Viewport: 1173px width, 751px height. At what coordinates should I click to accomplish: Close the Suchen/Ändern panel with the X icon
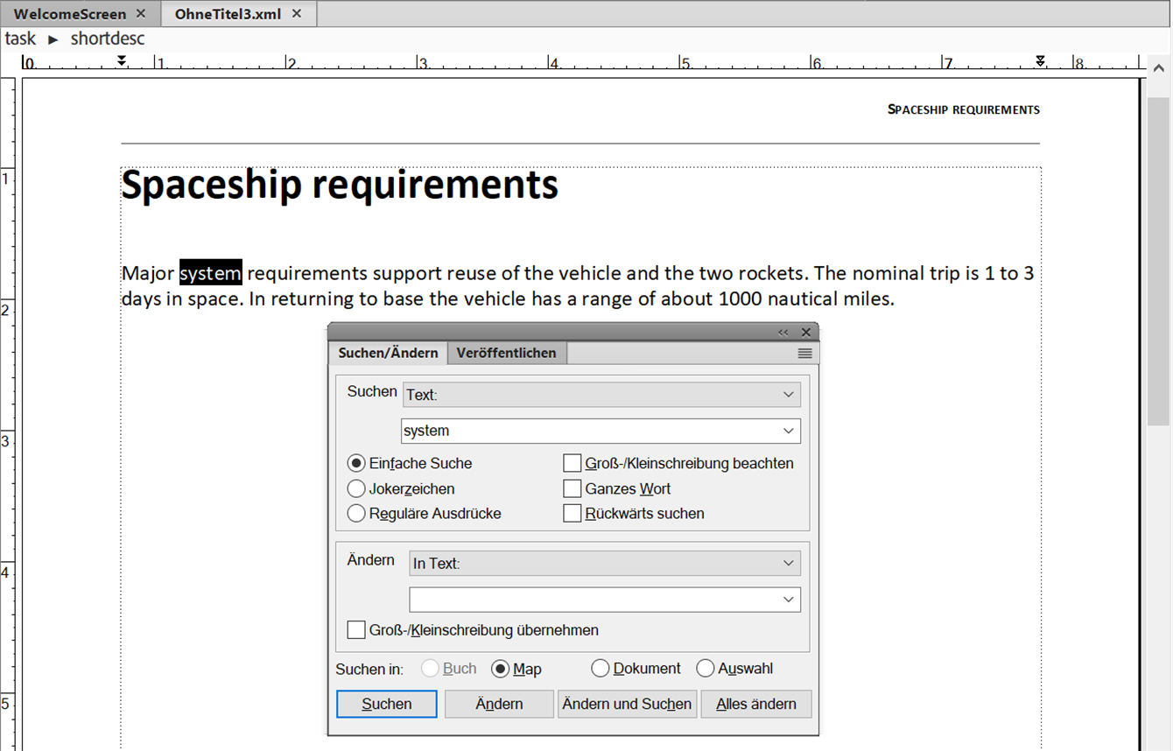coord(806,333)
